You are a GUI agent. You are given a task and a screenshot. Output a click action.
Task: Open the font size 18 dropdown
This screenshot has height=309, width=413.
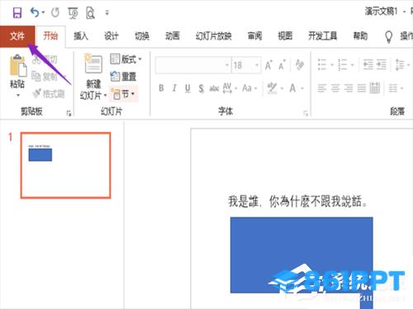coord(257,65)
